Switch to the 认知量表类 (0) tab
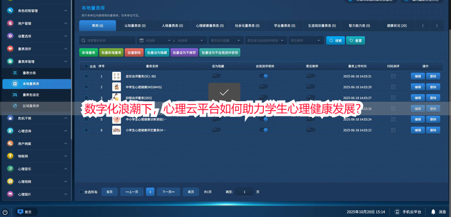451x217 pixels. tap(135, 25)
